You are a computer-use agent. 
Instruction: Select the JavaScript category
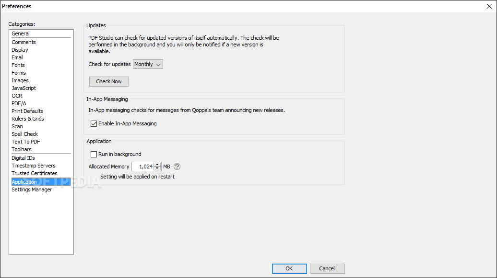(24, 88)
